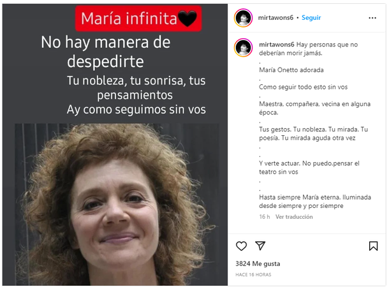Open the three-dots more options menu
The width and height of the screenshot is (389, 289).
pos(372,18)
